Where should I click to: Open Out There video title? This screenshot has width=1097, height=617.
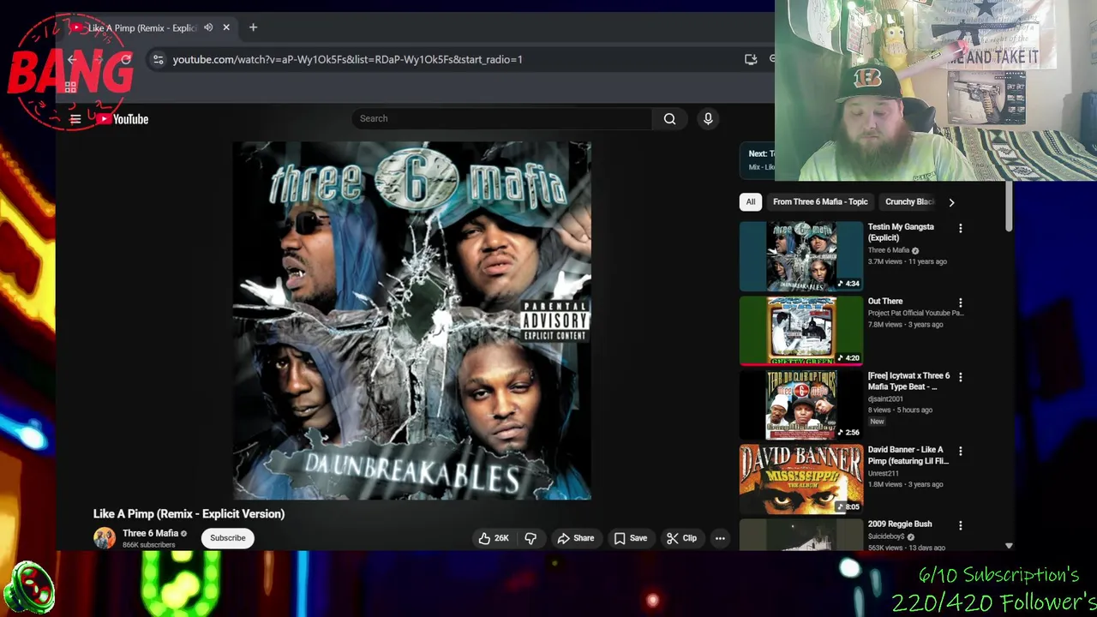tap(885, 302)
